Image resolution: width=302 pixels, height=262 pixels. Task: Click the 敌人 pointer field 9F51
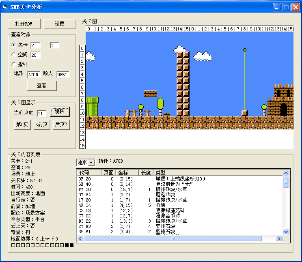coord(63,75)
